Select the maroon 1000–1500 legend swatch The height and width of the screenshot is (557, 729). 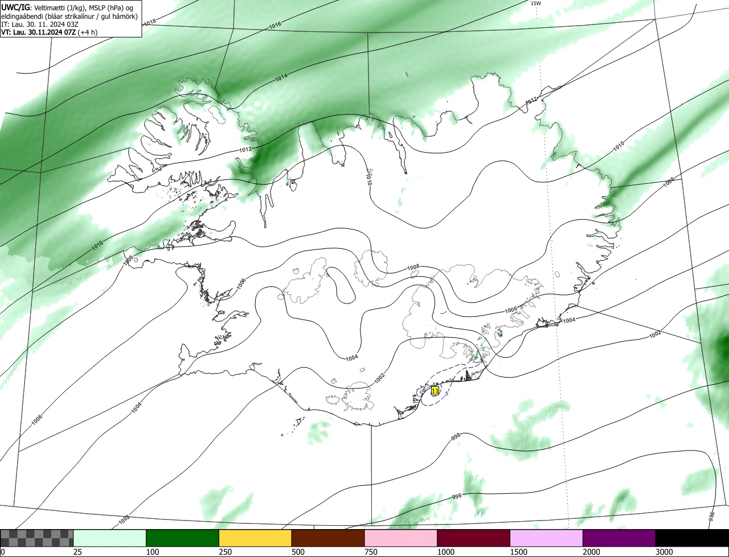tap(474, 538)
